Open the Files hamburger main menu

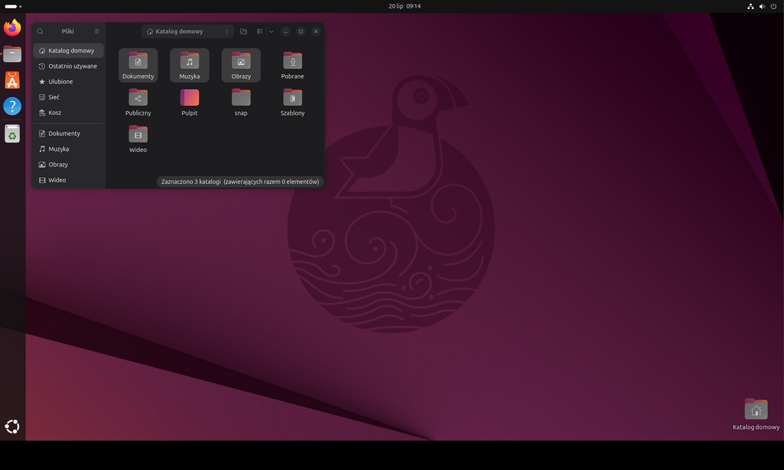[x=97, y=31]
